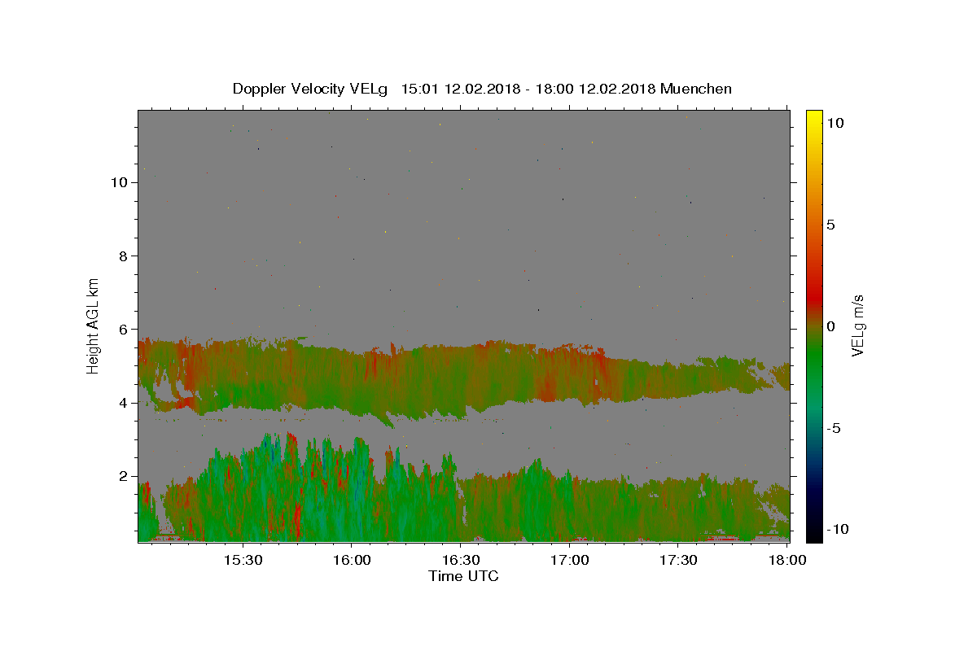The image size is (977, 651).
Task: Click the colorbar tick label 10
Action: [835, 122]
